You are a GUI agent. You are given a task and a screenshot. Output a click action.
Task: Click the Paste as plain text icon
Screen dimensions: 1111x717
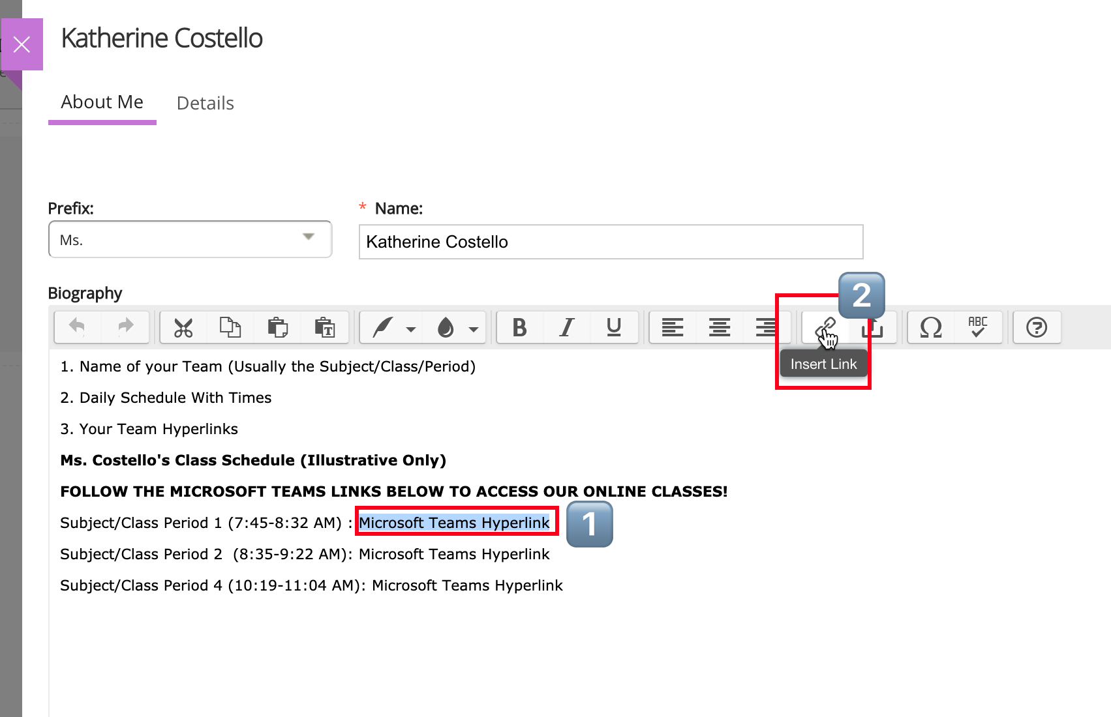coord(325,327)
